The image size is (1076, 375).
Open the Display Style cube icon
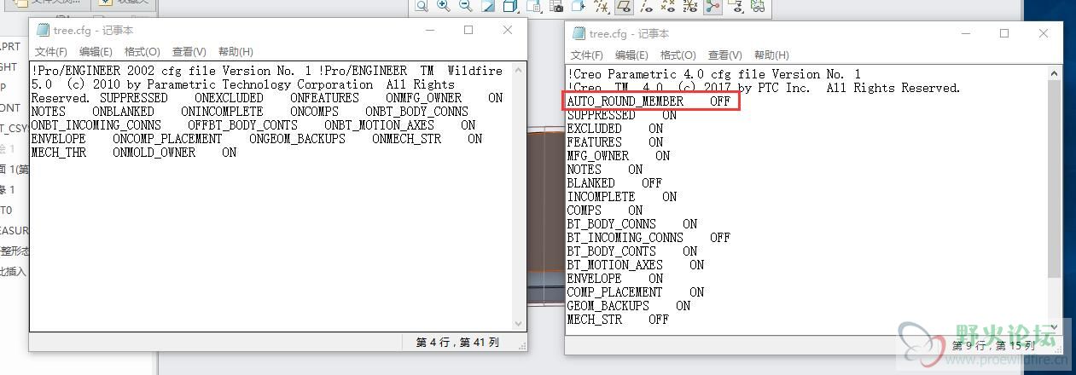click(510, 6)
